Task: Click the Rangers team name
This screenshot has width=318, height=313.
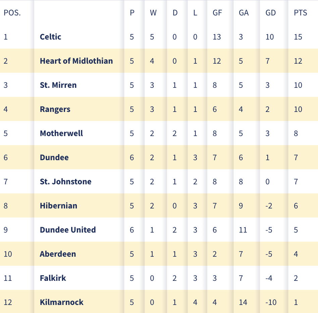Action: (55, 109)
